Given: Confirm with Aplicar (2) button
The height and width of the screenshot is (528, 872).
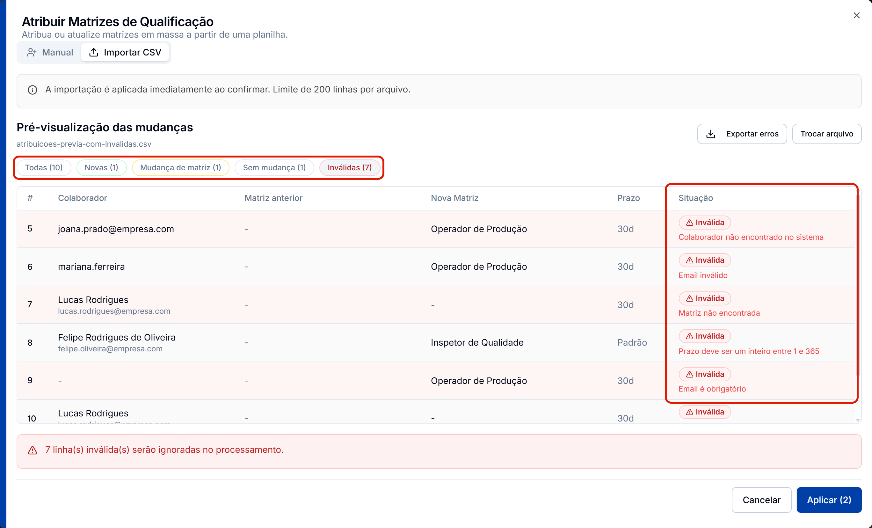Looking at the screenshot, I should [829, 500].
